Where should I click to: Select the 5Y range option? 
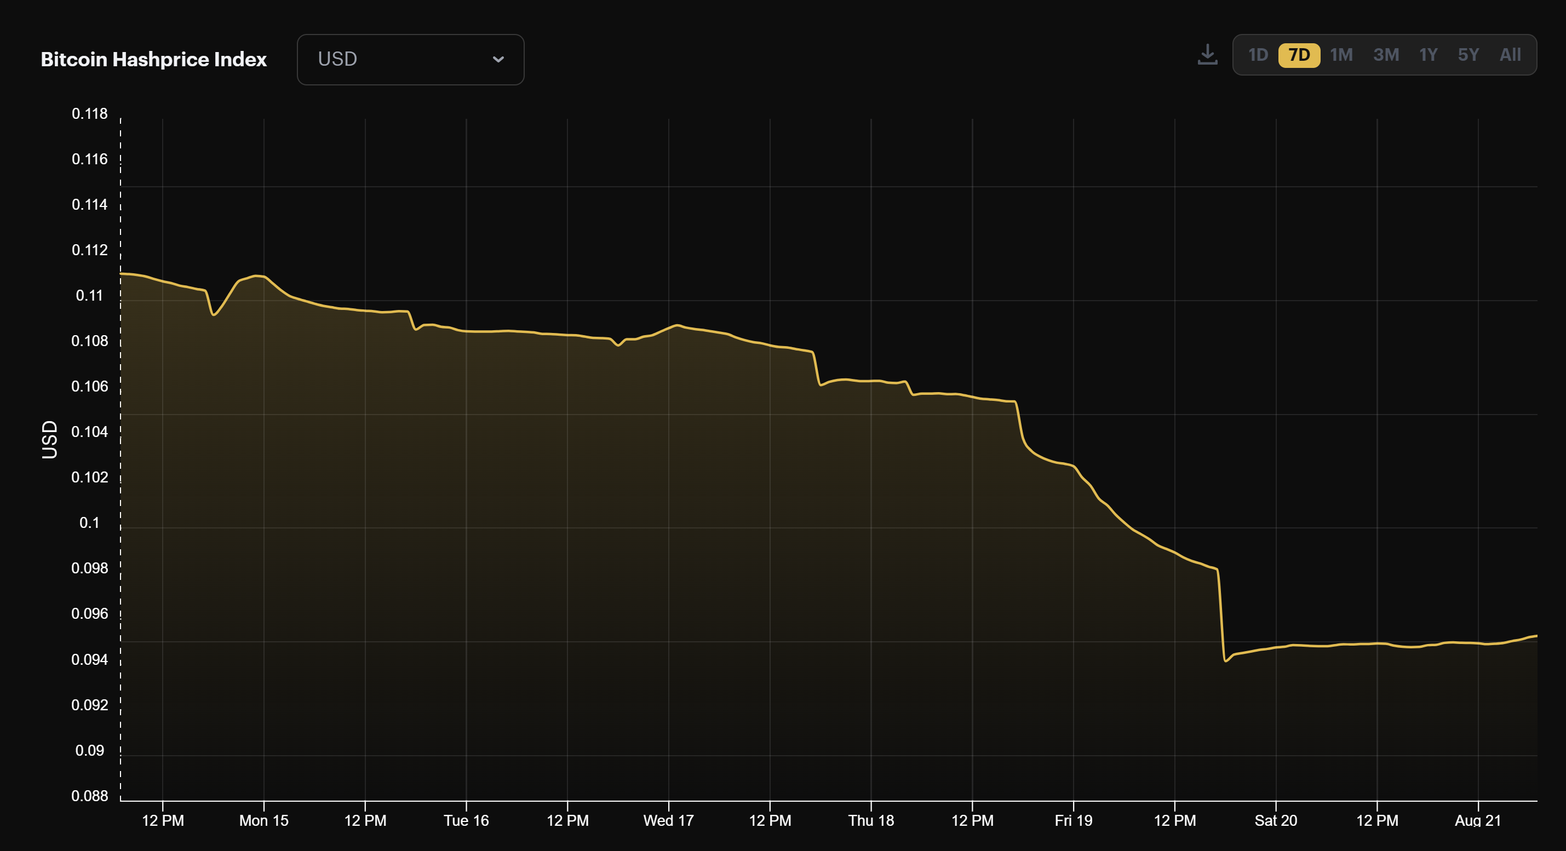click(x=1468, y=54)
